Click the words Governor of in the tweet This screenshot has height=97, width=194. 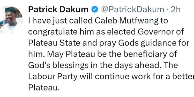pos(160,32)
